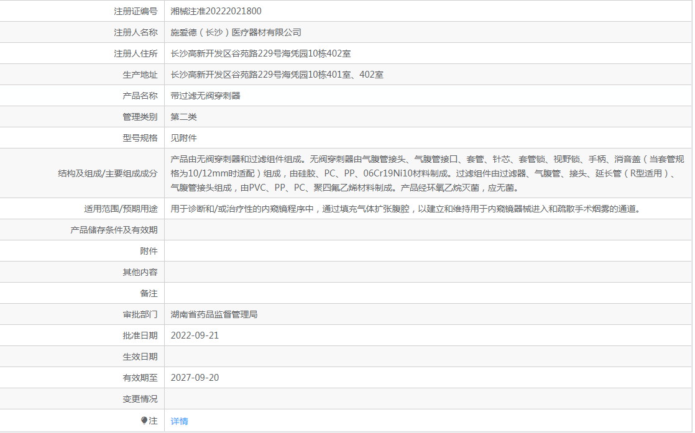Click the intended use text starting 用于诊断和

click(x=407, y=209)
